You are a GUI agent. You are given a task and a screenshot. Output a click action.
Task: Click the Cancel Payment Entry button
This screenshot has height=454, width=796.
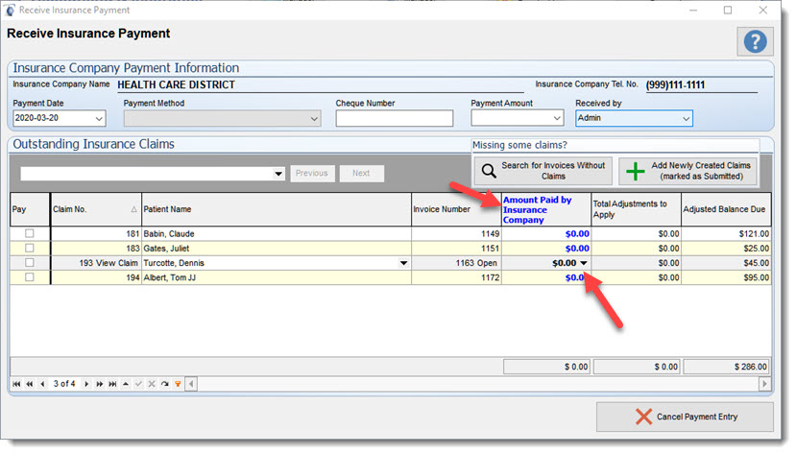pyautogui.click(x=685, y=418)
